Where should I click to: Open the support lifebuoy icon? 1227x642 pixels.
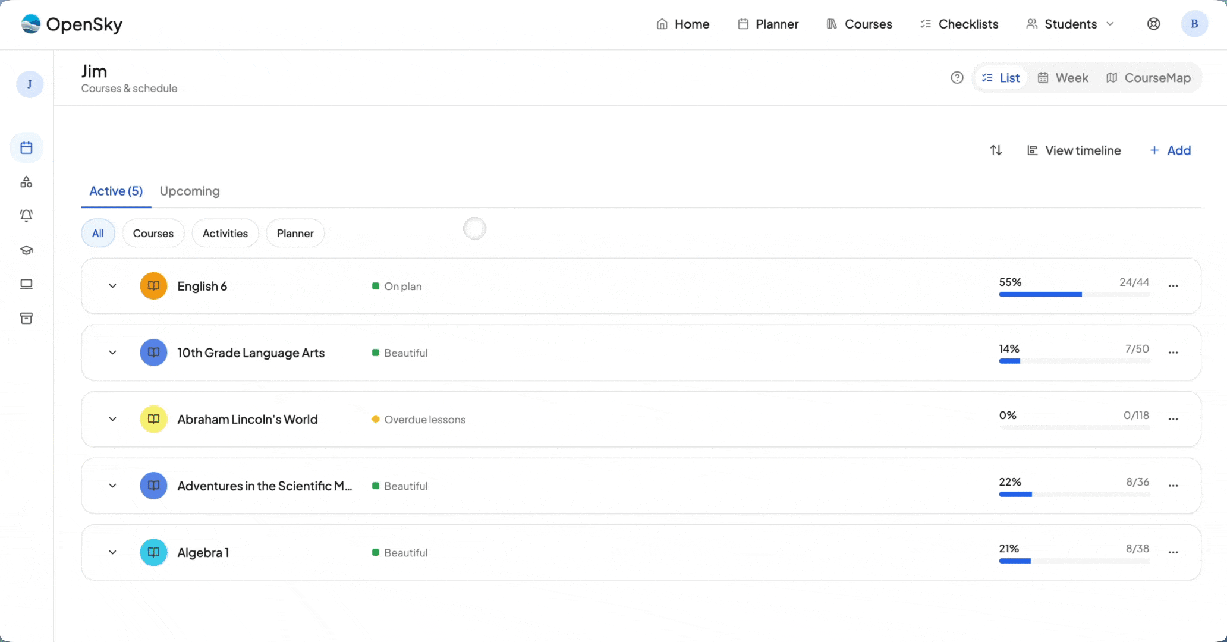point(1153,24)
